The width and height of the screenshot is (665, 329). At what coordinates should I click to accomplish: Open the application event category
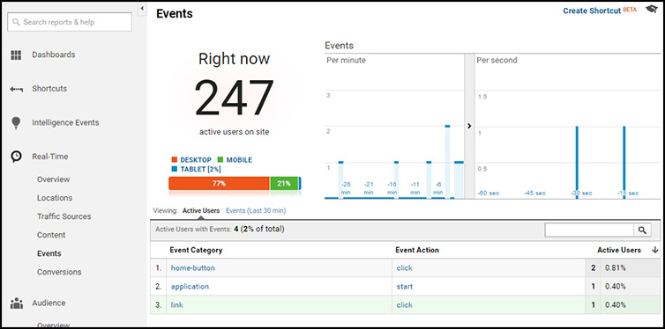coord(190,287)
